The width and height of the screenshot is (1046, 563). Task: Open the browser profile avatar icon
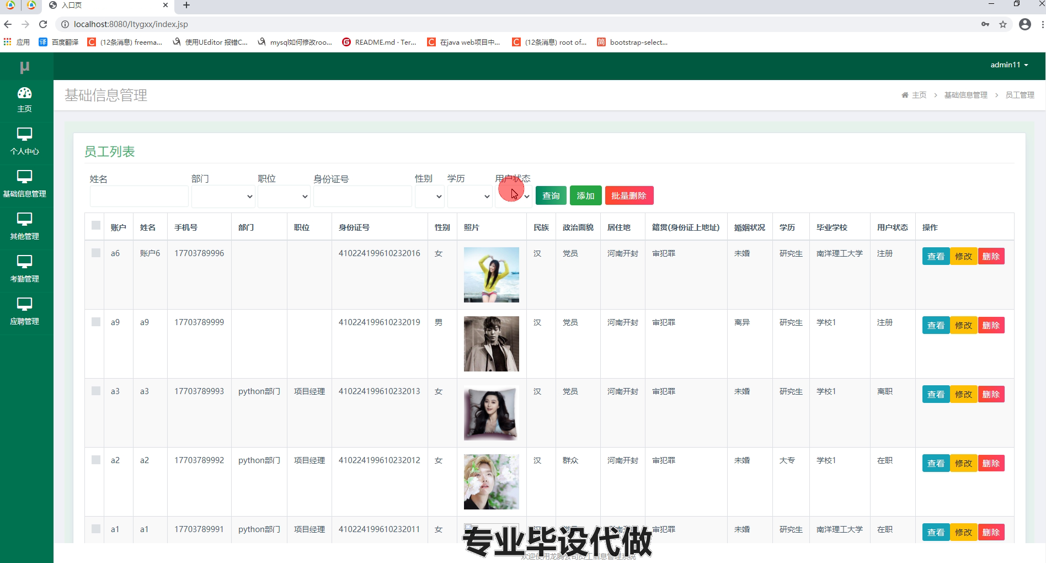(1025, 24)
